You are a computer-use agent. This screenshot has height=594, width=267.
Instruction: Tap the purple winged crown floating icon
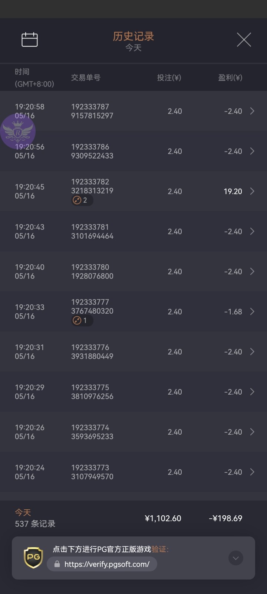click(17, 131)
